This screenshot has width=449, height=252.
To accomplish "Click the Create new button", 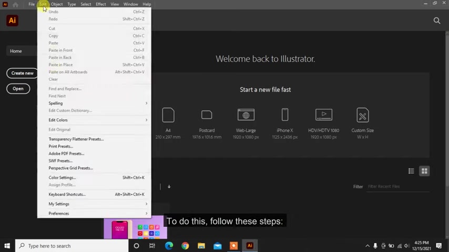I will (x=22, y=73).
